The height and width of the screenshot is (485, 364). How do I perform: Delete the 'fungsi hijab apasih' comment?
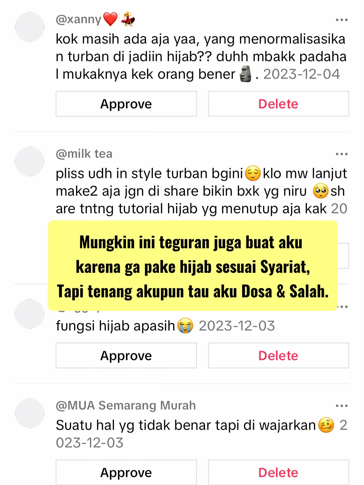(x=278, y=356)
